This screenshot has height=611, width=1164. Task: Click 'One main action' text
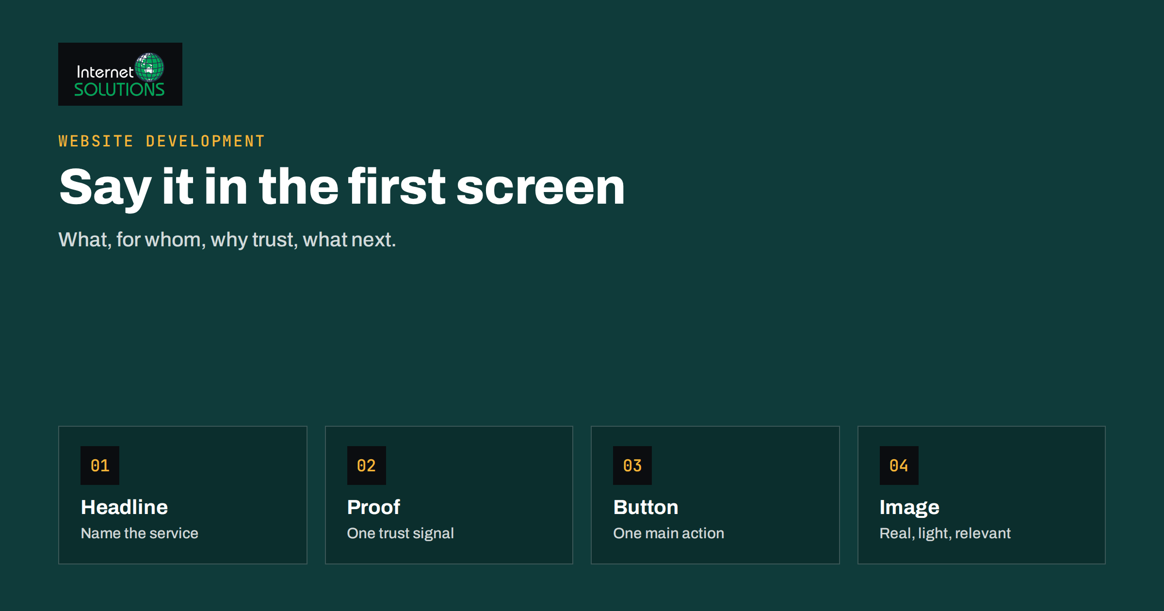point(669,533)
